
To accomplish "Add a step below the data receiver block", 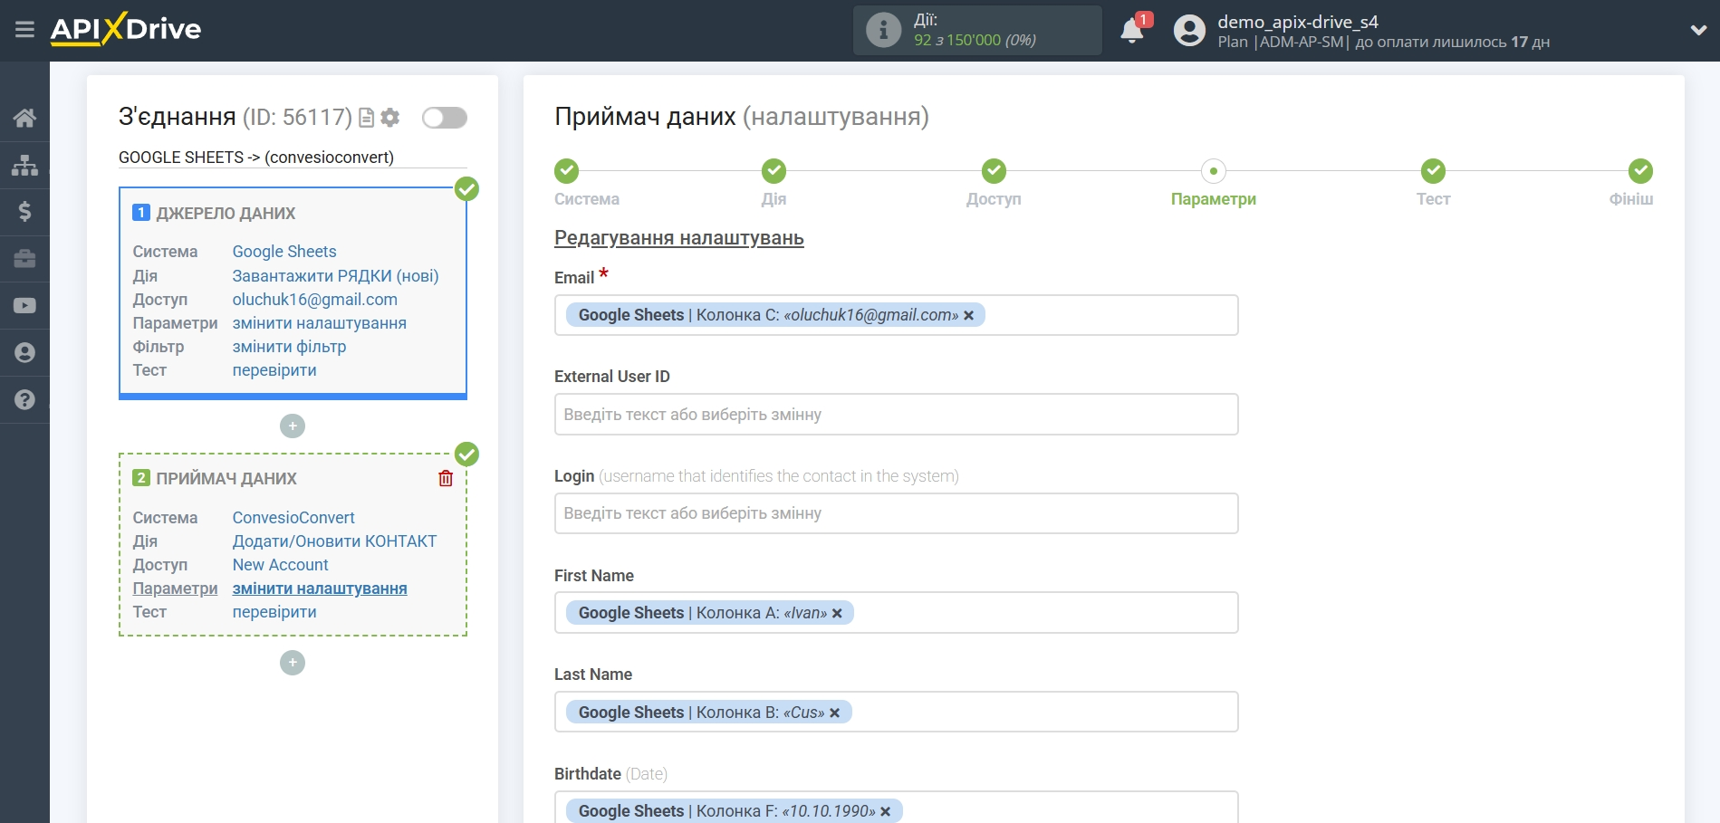I will click(x=293, y=663).
